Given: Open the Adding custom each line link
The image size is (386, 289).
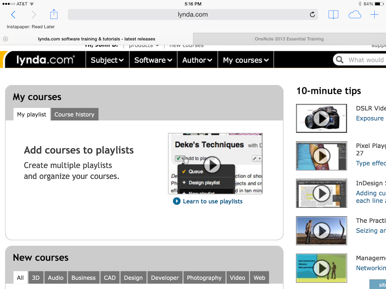Looking at the screenshot, I should [371, 197].
